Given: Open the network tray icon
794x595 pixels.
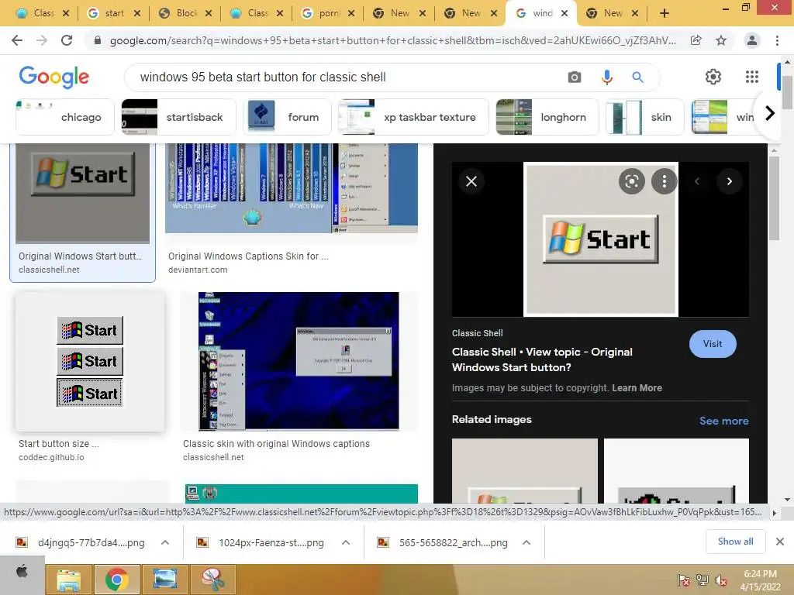Looking at the screenshot, I should pos(703,580).
